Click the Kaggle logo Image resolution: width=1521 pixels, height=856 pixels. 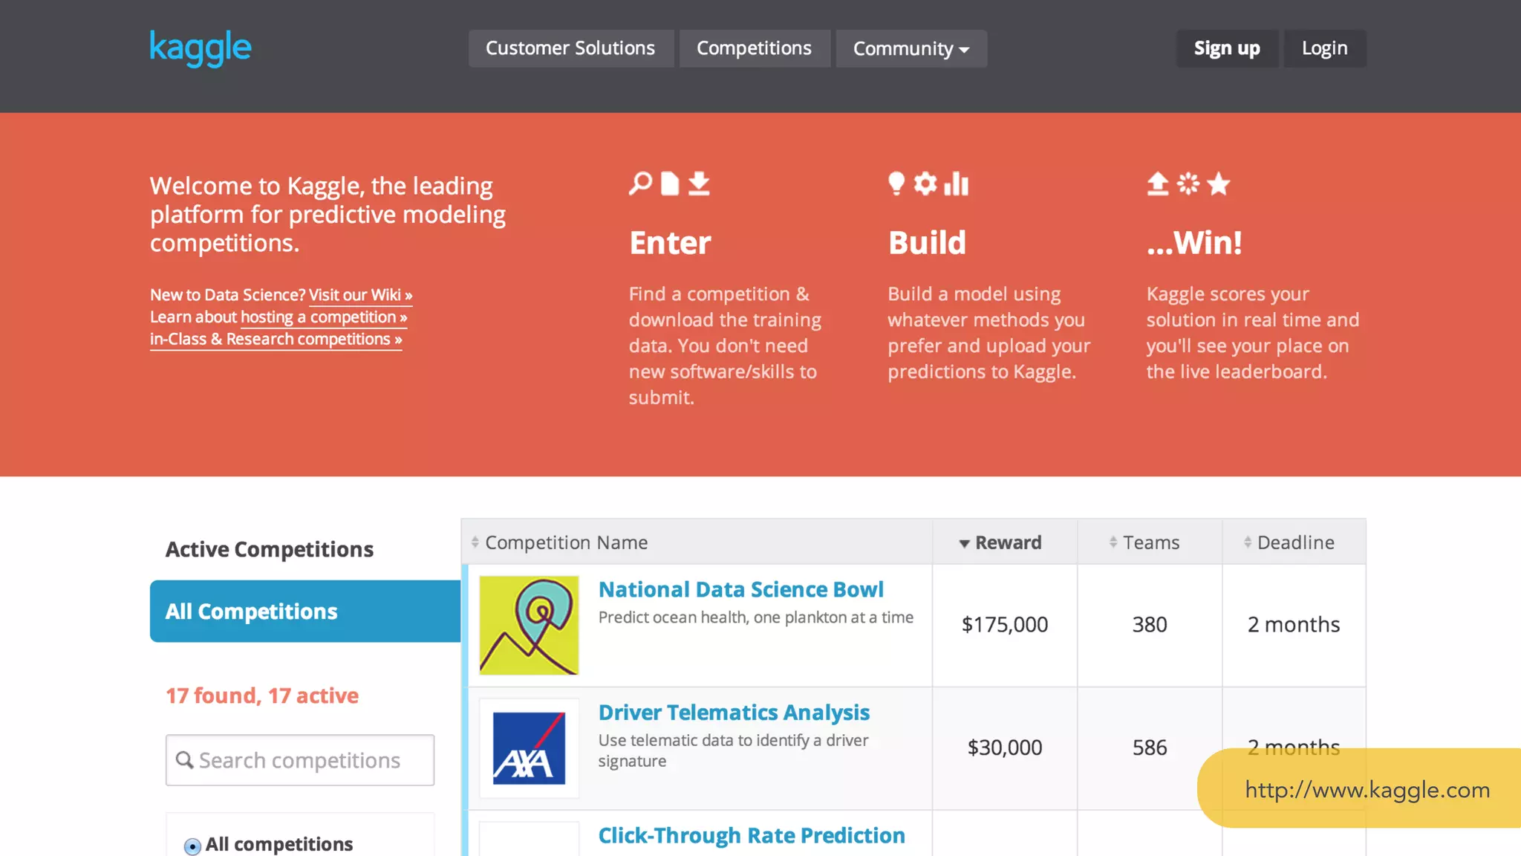pyautogui.click(x=201, y=48)
